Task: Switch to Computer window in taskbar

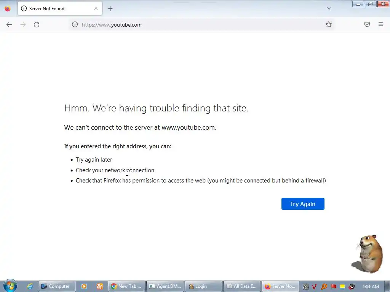Action: pyautogui.click(x=57, y=286)
